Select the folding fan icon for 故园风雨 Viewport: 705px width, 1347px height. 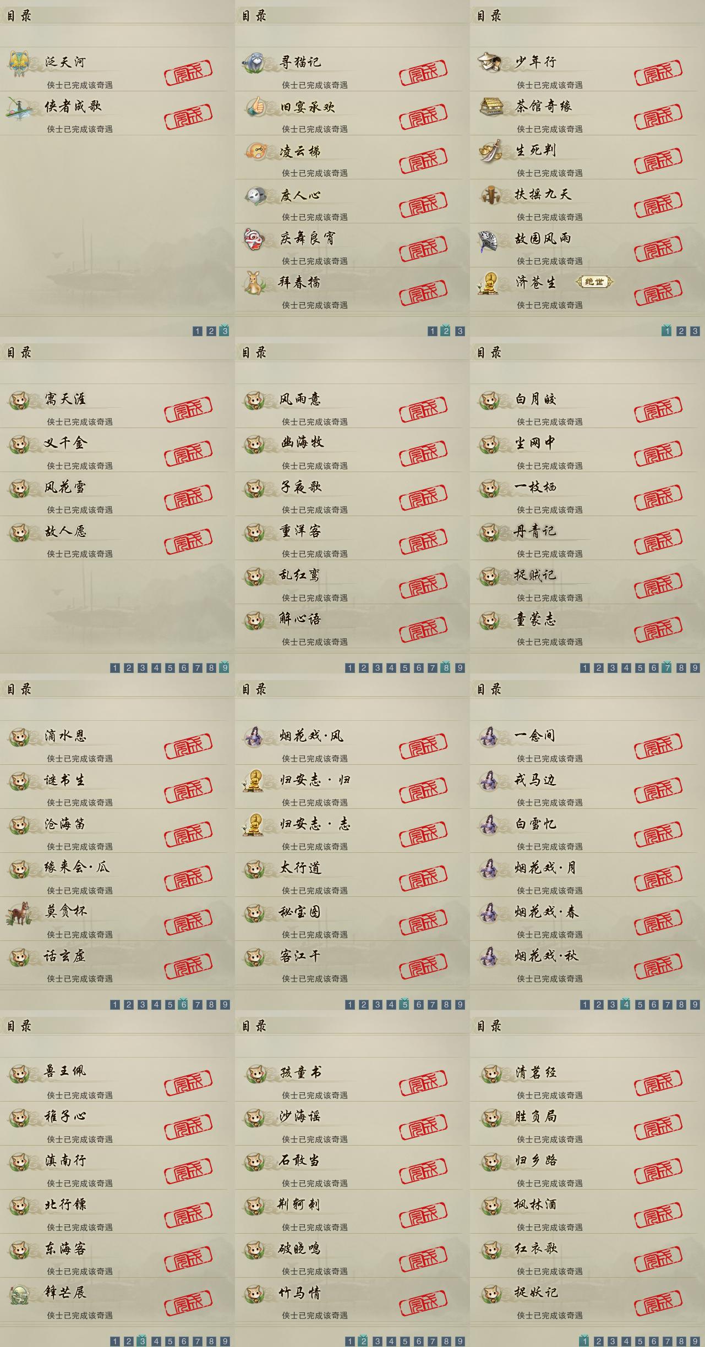(489, 238)
